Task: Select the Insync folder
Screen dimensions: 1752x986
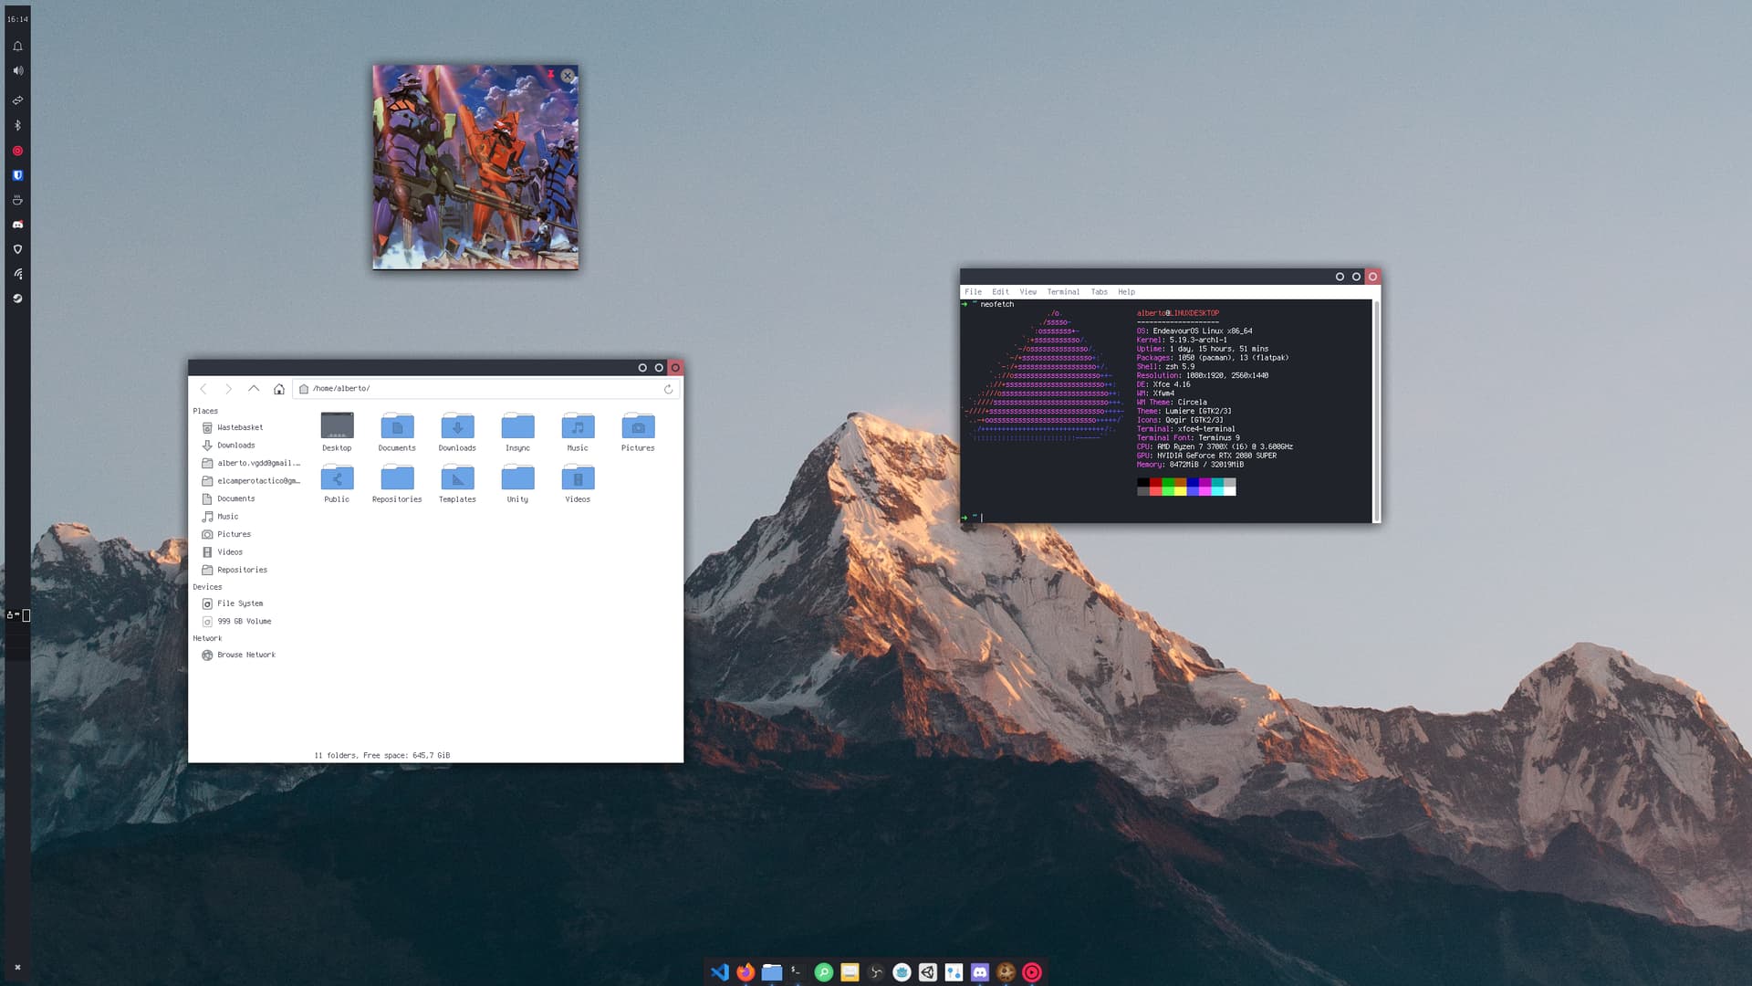Action: click(x=517, y=432)
